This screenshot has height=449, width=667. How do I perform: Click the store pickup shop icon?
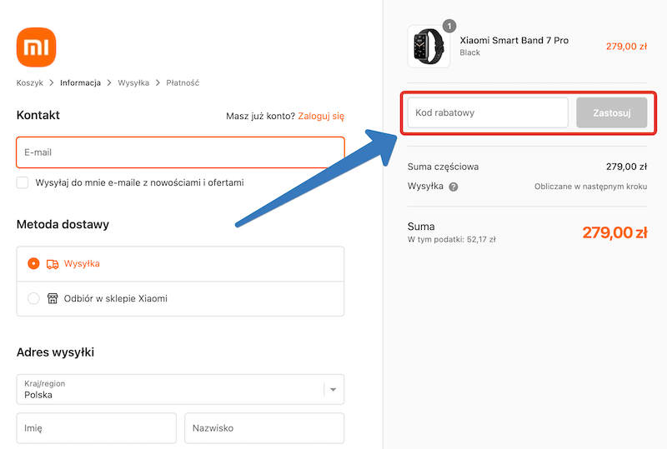click(53, 298)
